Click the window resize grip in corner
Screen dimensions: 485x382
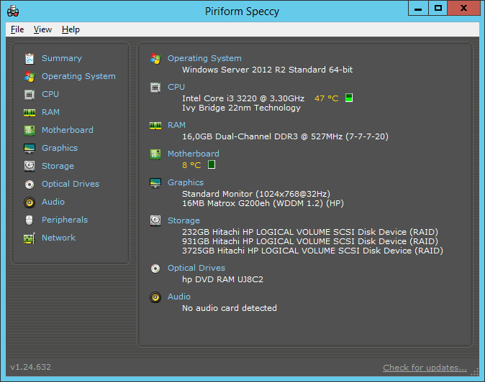pyautogui.click(x=474, y=372)
